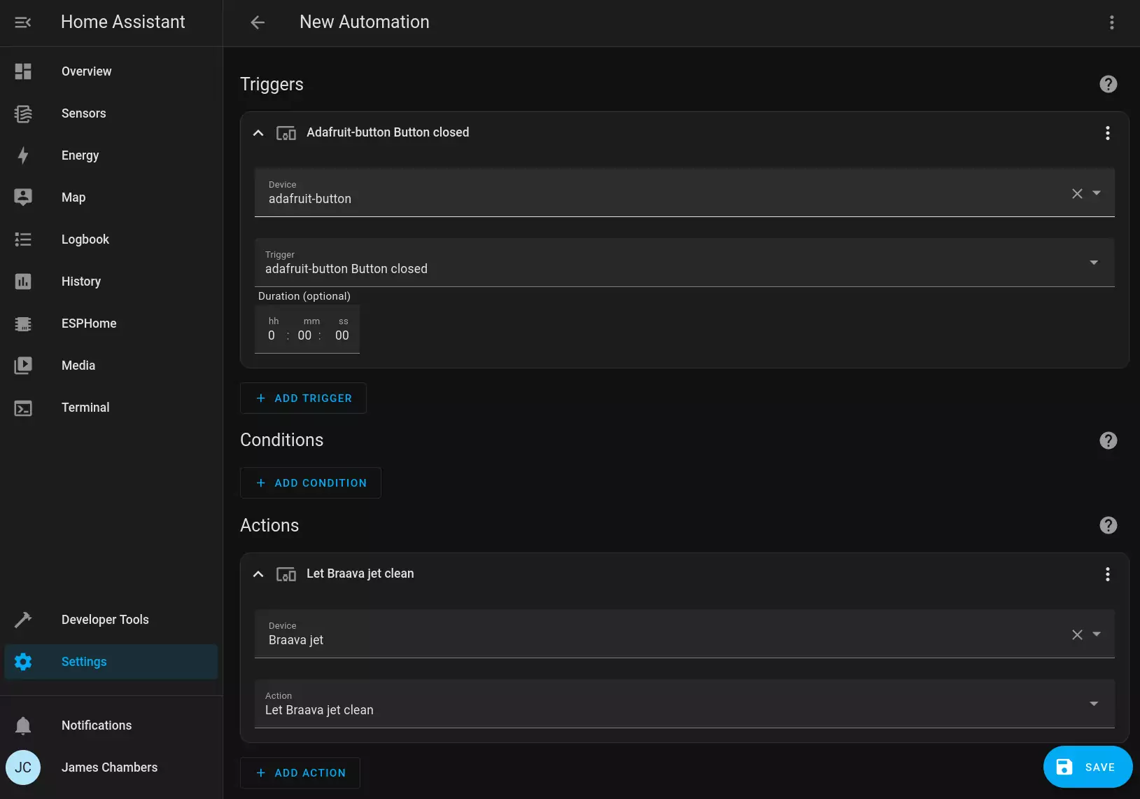
Task: Click the Energy lightning bolt icon
Action: click(23, 155)
